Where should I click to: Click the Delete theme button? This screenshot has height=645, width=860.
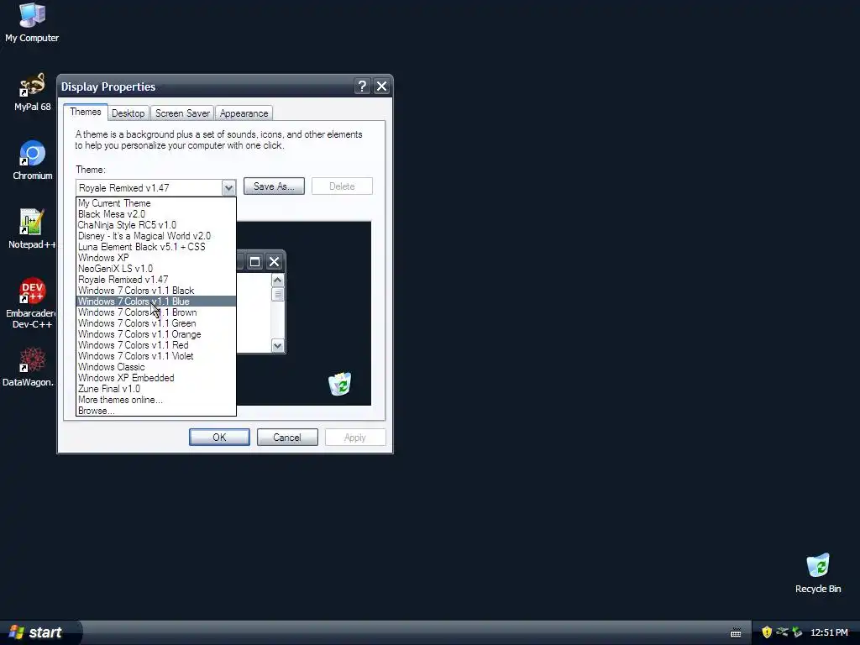point(342,186)
